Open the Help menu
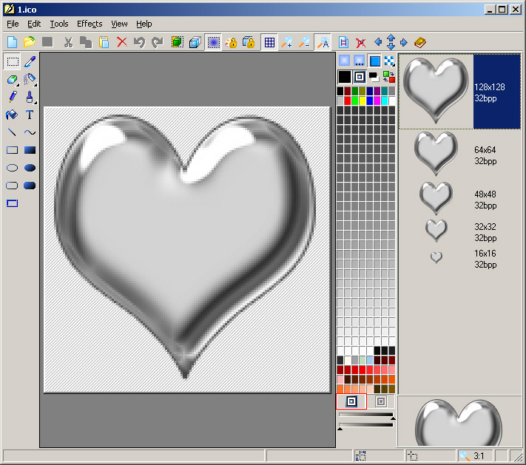 pyautogui.click(x=144, y=24)
